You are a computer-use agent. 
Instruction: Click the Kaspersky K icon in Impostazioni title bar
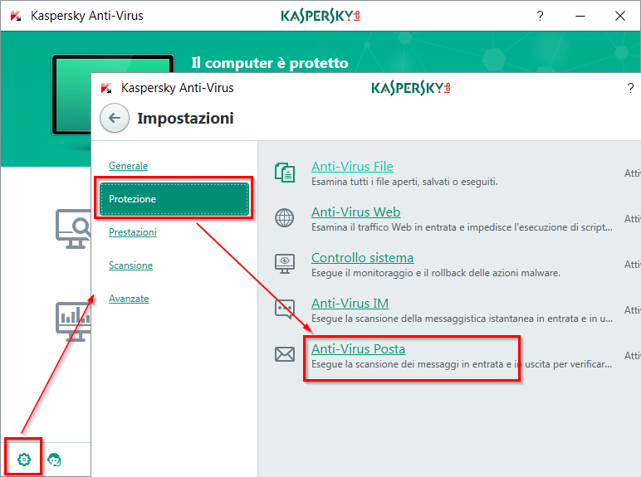[x=107, y=88]
